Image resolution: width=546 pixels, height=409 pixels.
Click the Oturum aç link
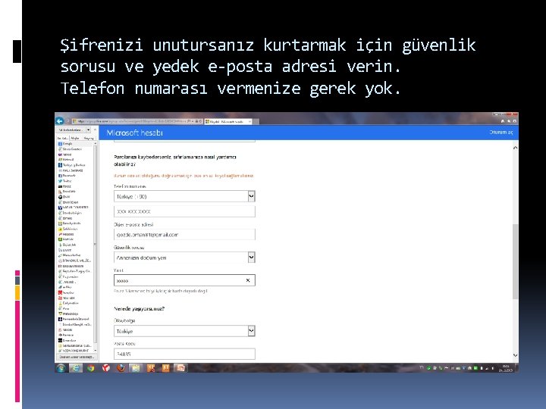click(501, 132)
